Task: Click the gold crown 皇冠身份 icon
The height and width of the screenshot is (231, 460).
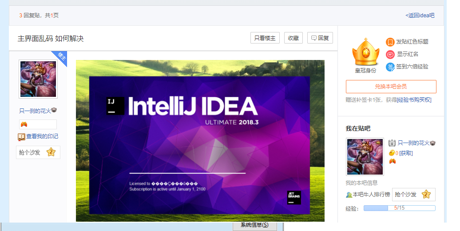Action: pos(365,52)
